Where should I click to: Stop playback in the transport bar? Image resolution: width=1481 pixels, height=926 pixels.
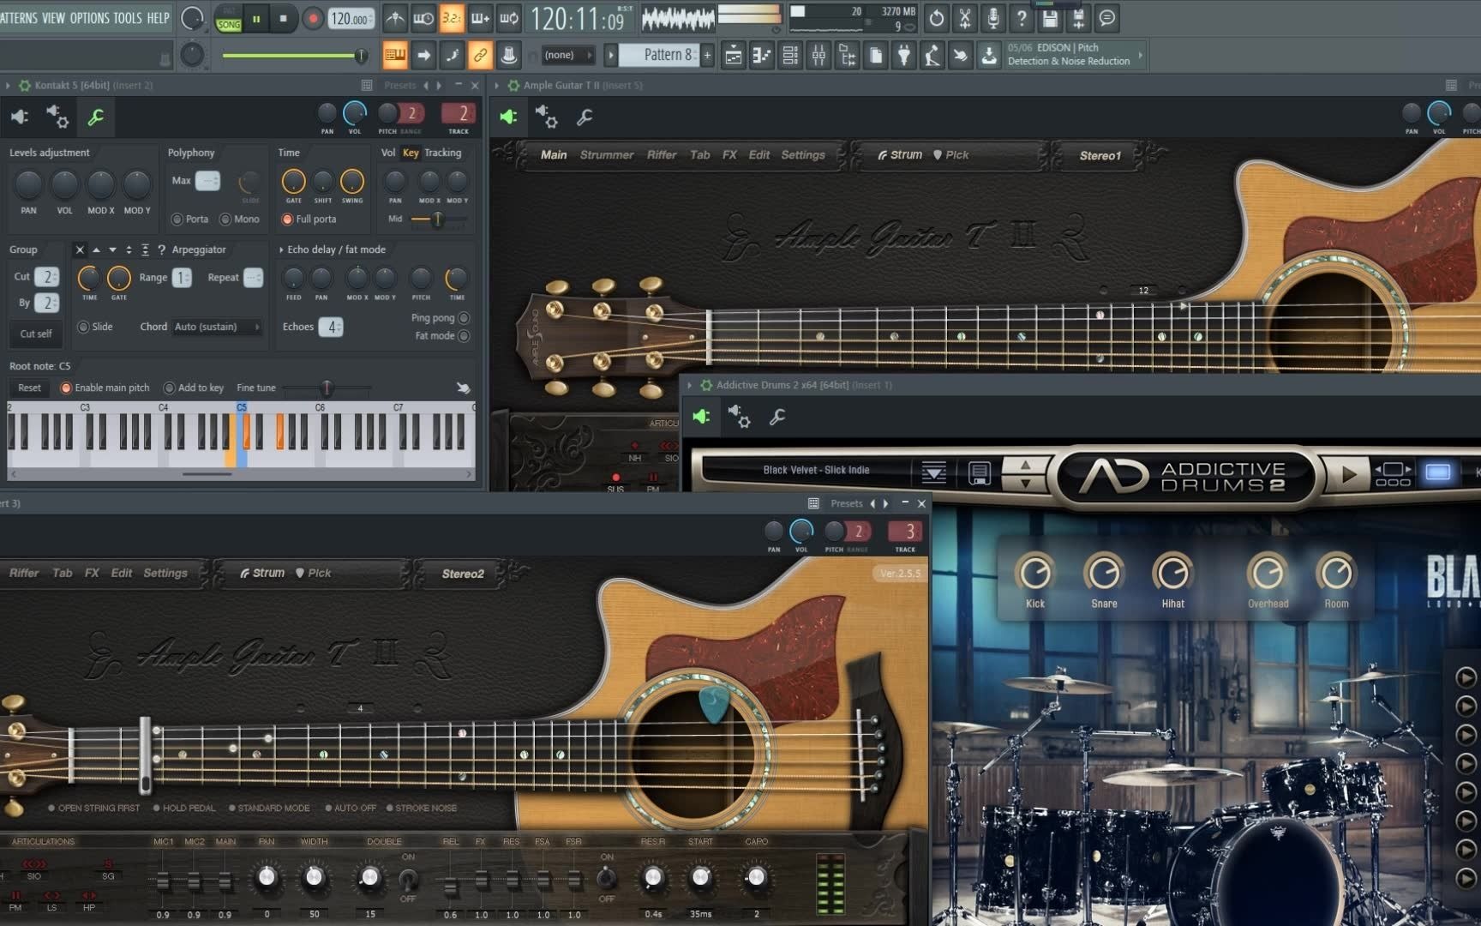point(284,18)
